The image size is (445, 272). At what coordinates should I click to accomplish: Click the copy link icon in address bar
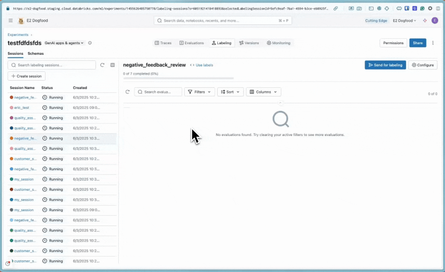click(336, 8)
